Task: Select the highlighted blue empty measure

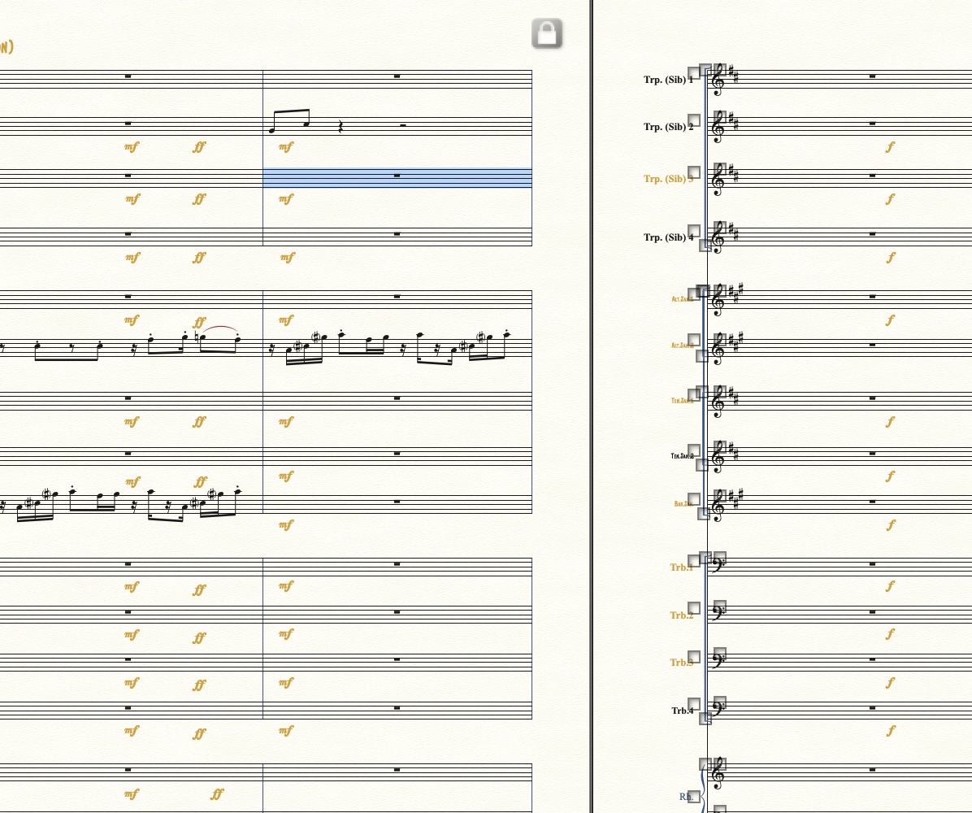Action: (397, 177)
